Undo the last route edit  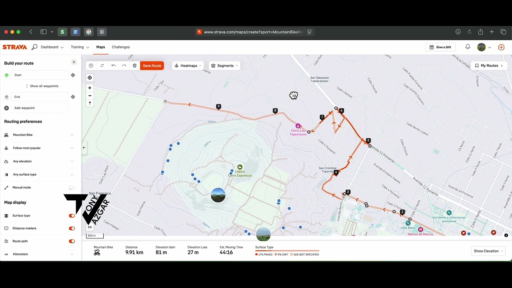point(113,66)
